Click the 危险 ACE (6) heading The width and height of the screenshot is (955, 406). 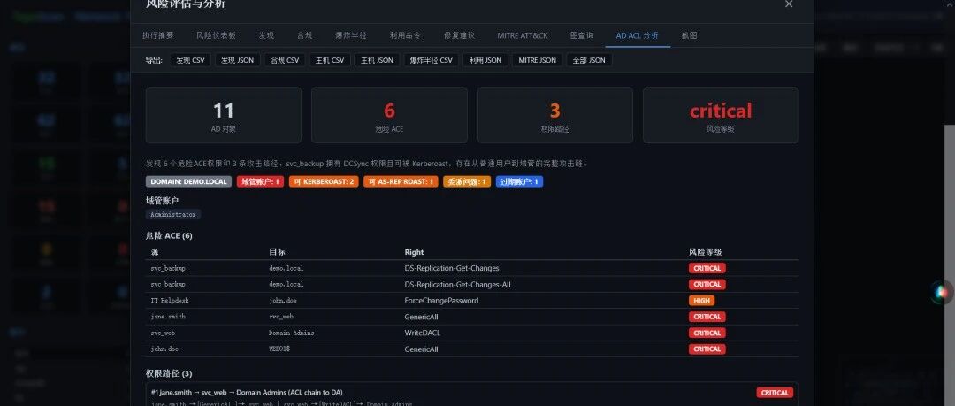point(169,235)
